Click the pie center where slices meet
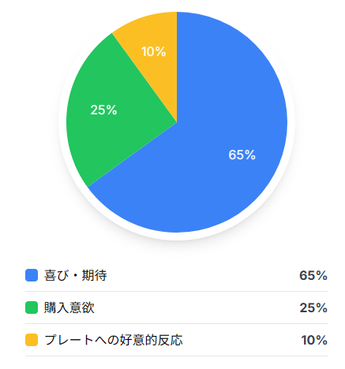The width and height of the screenshot is (345, 369). pyautogui.click(x=177, y=122)
